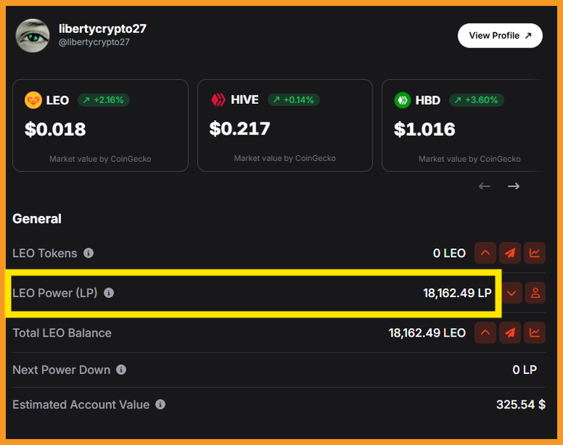
Task: Go to previous price card with left arrow
Action: [485, 186]
